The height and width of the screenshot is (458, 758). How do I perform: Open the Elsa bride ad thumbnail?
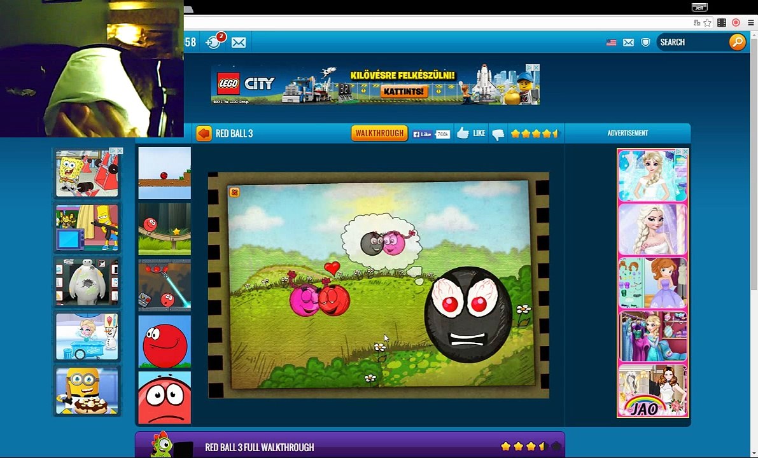click(652, 176)
